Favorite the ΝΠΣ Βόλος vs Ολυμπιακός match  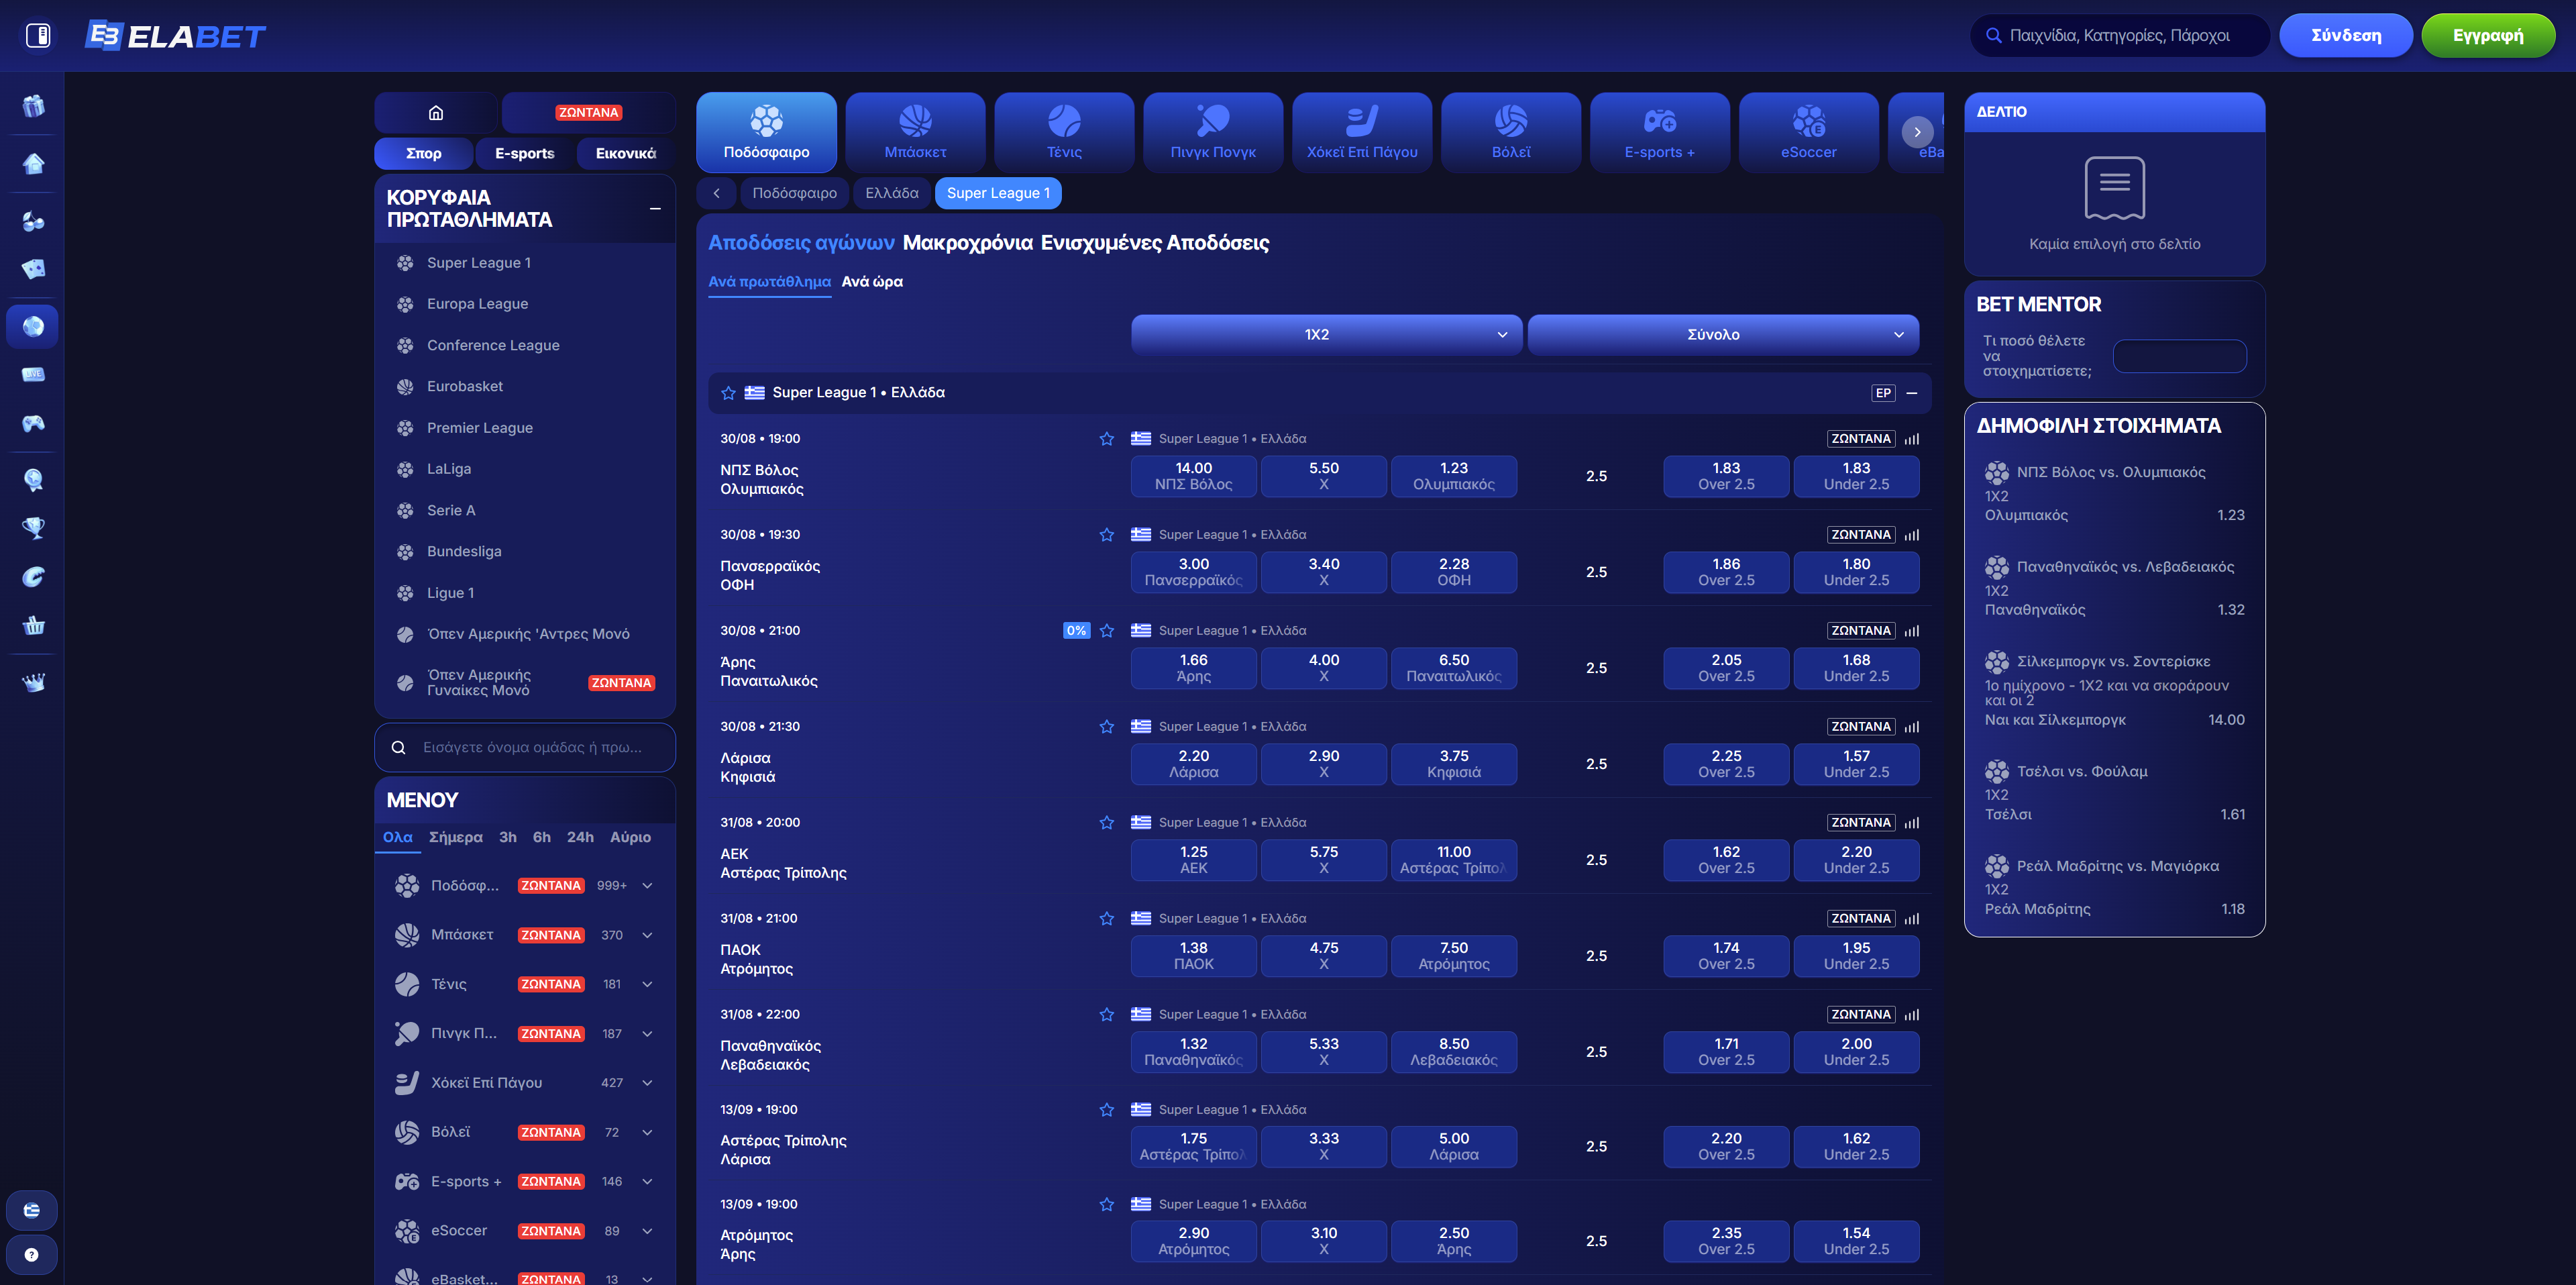[1106, 439]
